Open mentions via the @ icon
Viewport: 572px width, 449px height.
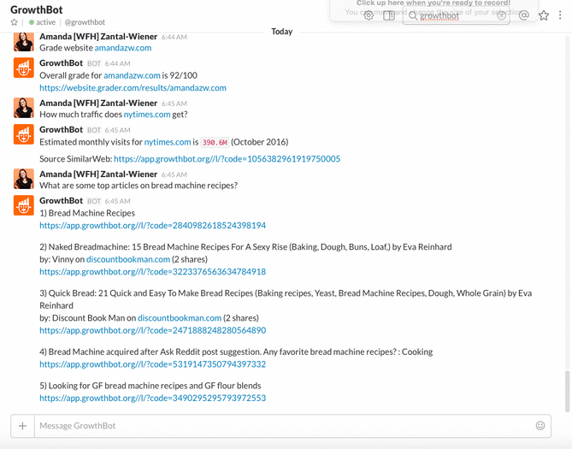(524, 15)
